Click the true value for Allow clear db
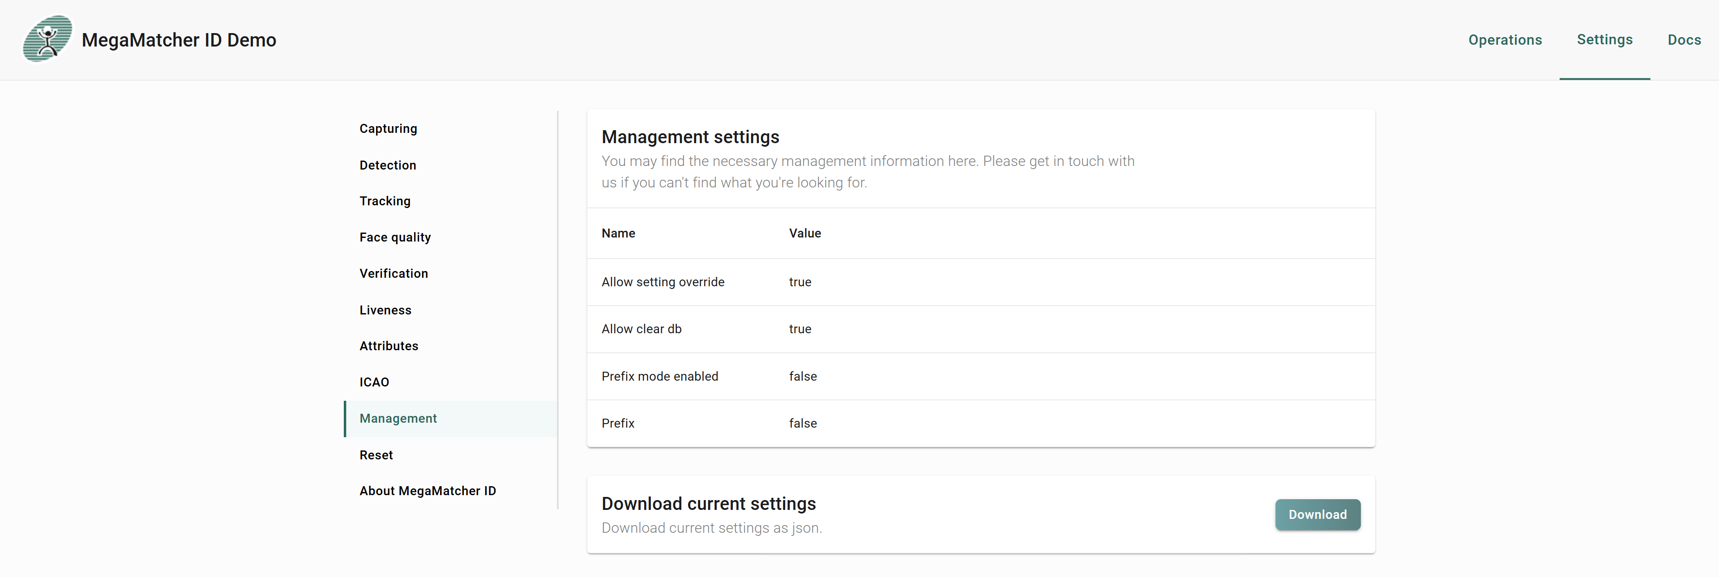Image resolution: width=1719 pixels, height=577 pixels. point(800,329)
